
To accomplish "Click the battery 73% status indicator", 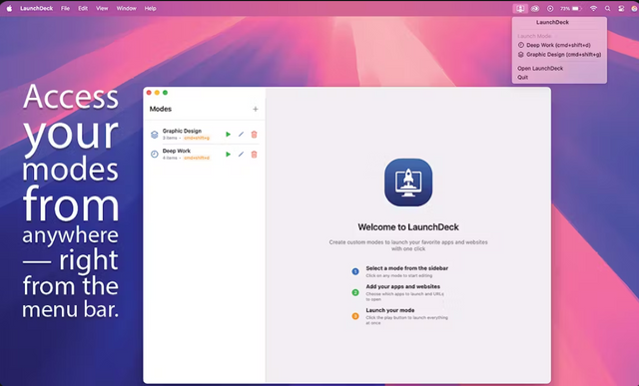I will click(570, 9).
